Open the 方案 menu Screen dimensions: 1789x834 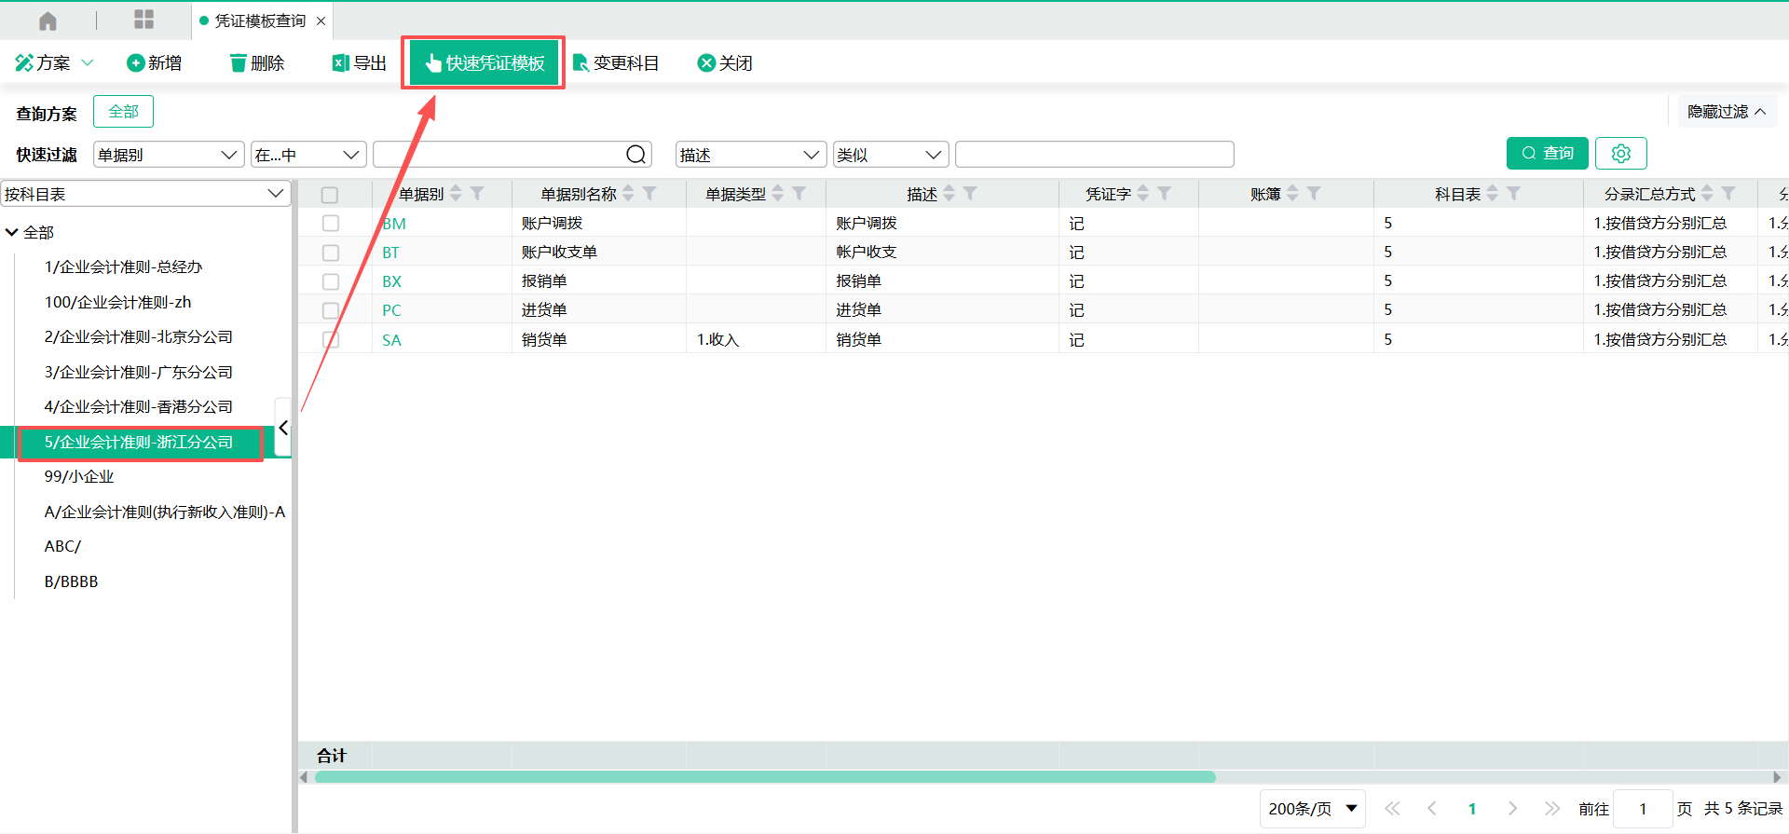click(x=54, y=62)
